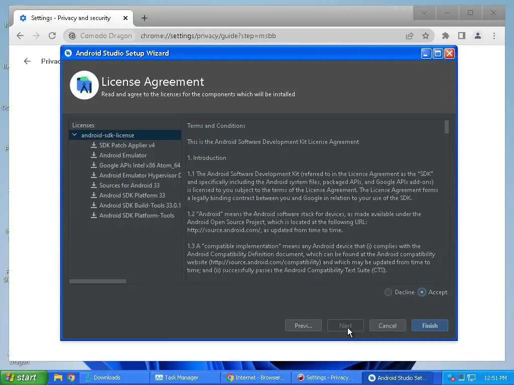The height and width of the screenshot is (385, 514).
Task: Bookmark this page with the star
Action: pos(426,36)
